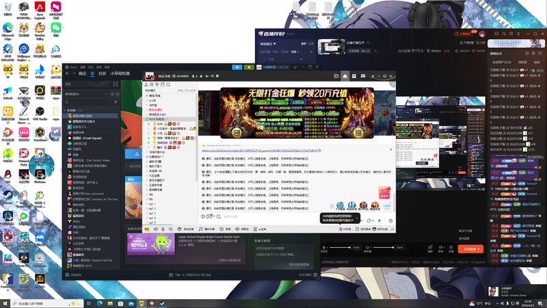Image resolution: width=547 pixels, height=308 pixels.
Task: Open the emoji picker dropdown in YY chat
Action: (209, 216)
